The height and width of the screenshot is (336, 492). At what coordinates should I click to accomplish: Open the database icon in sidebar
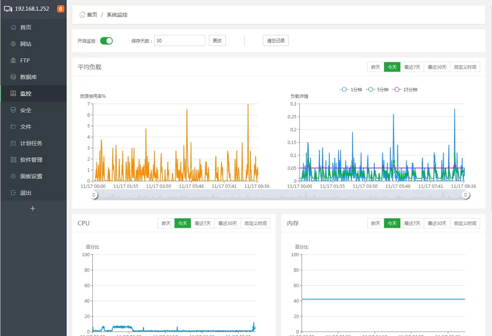click(13, 77)
